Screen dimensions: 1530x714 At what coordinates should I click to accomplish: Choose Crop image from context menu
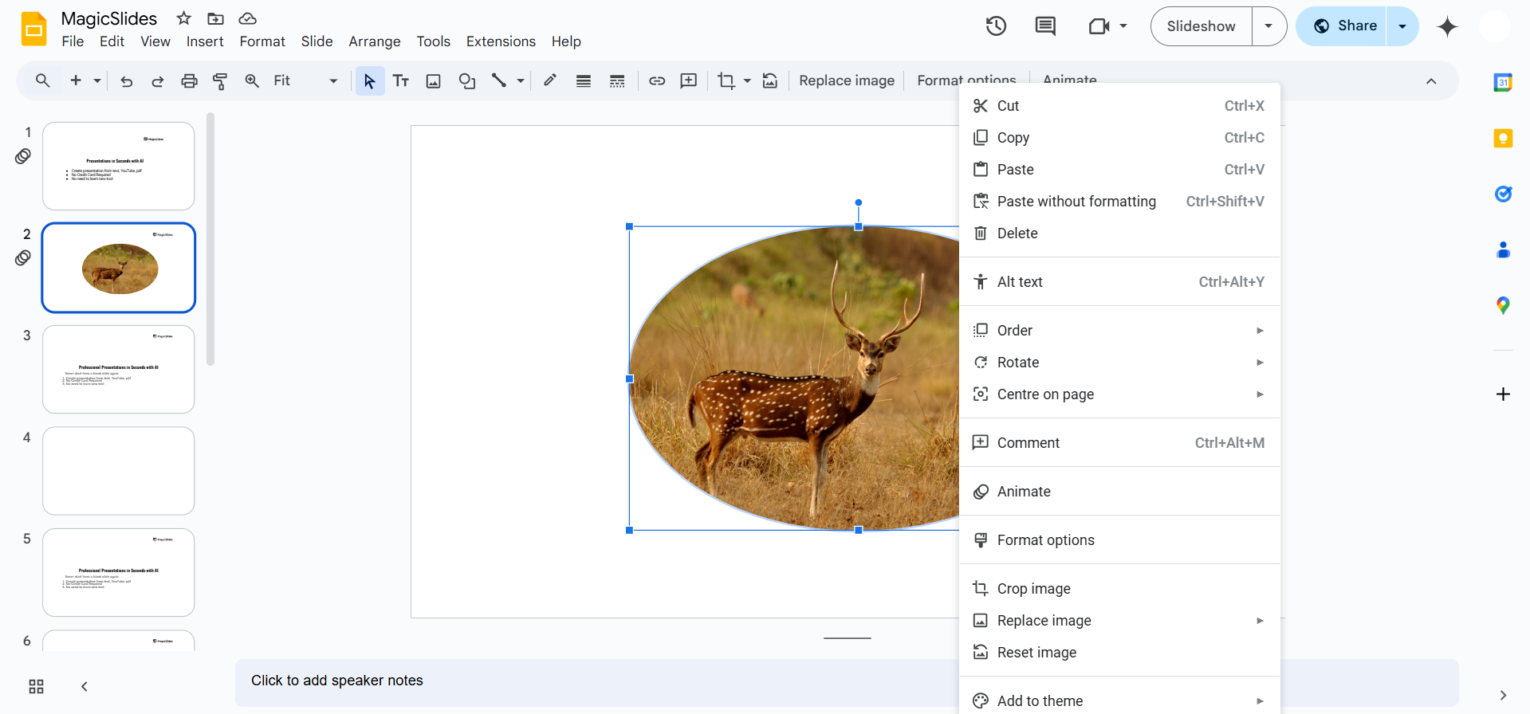(x=1033, y=588)
